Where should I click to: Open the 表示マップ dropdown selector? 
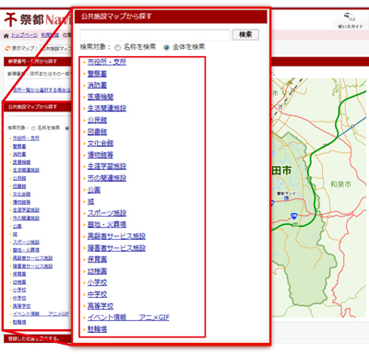click(x=55, y=48)
